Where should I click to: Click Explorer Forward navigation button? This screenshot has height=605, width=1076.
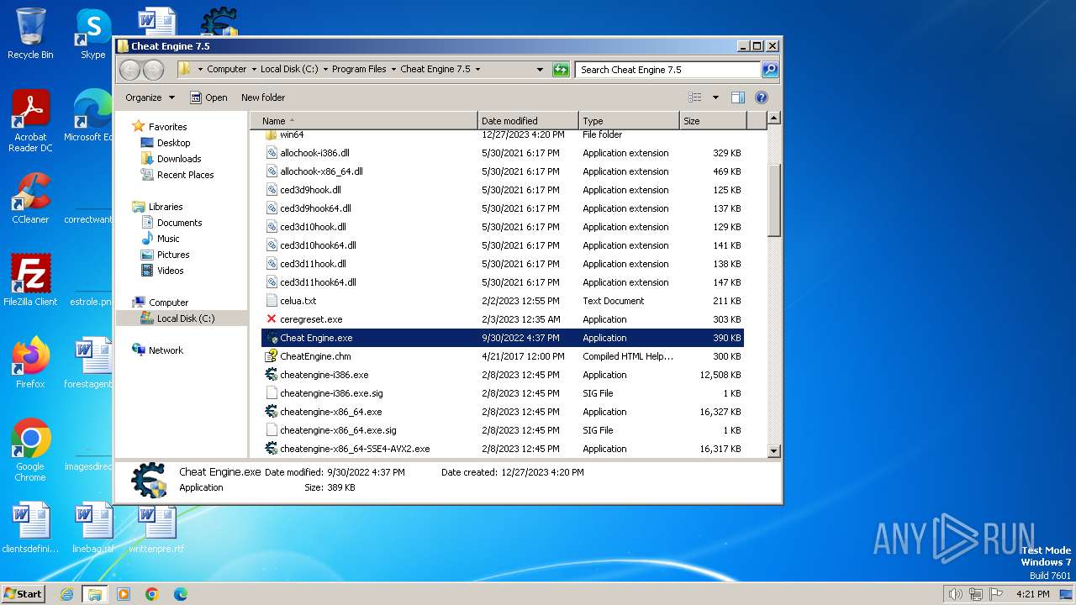coord(153,70)
